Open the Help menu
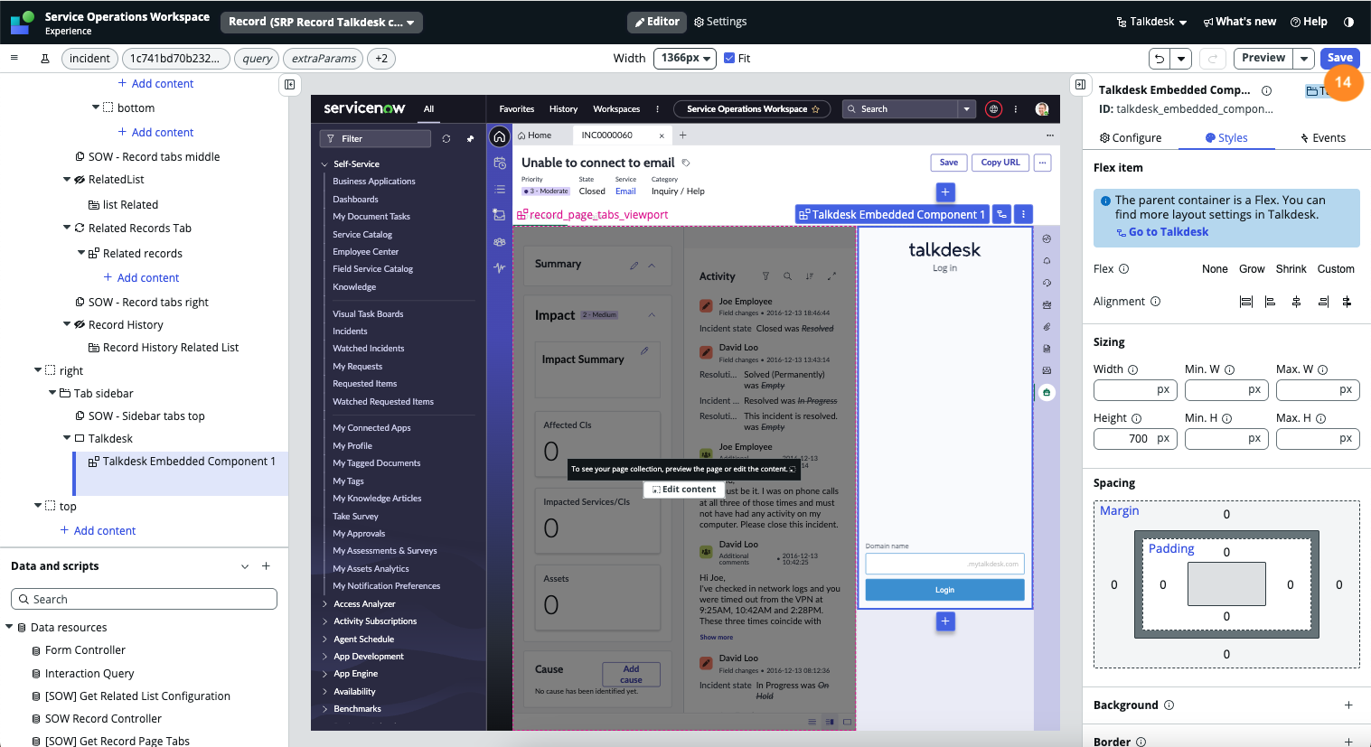 pyautogui.click(x=1309, y=22)
